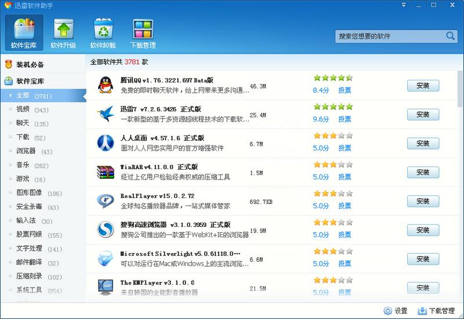
Task: Open 设置 settings at the bottom
Action: point(396,311)
